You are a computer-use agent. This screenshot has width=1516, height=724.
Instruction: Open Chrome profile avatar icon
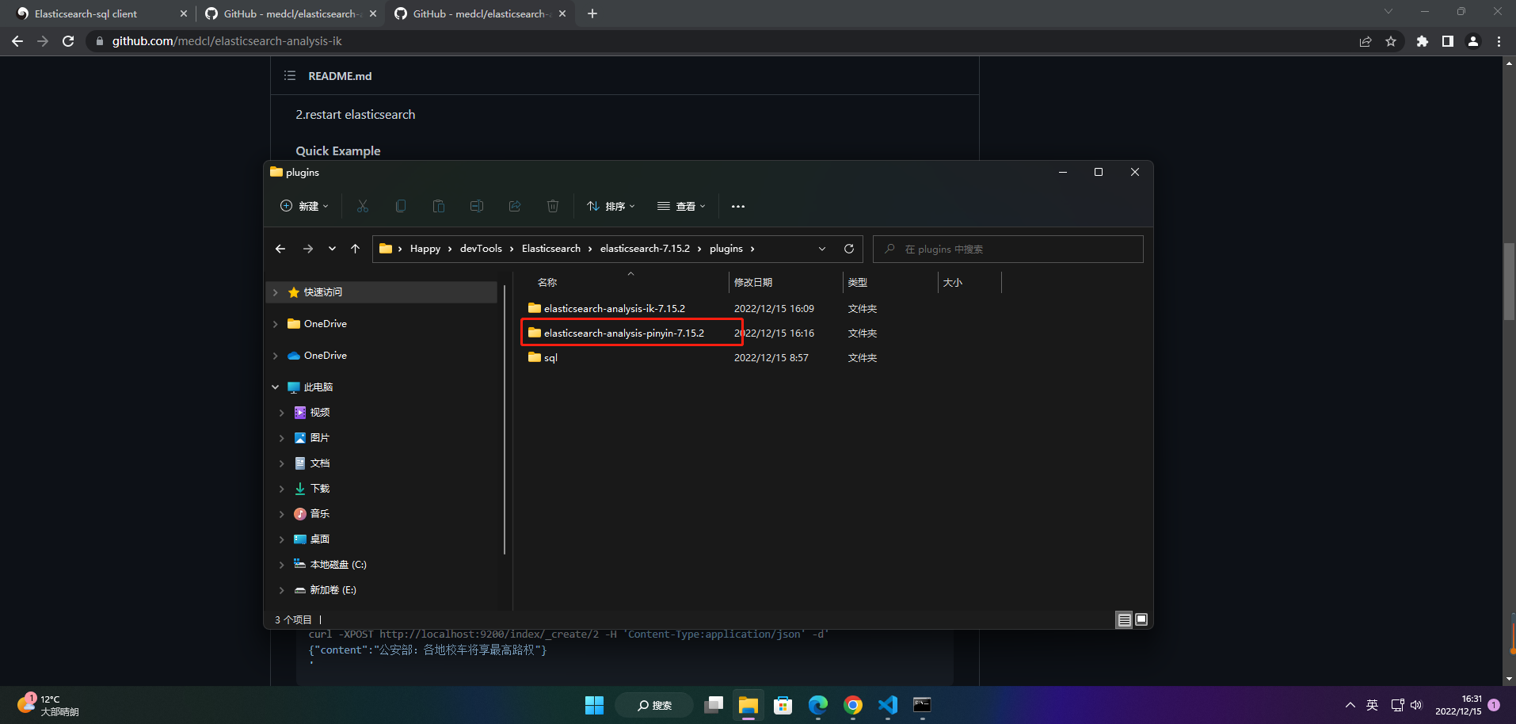coord(1473,41)
